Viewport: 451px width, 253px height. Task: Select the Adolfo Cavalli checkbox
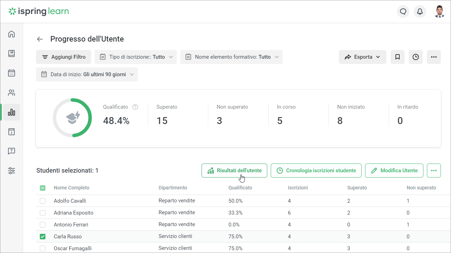43,201
